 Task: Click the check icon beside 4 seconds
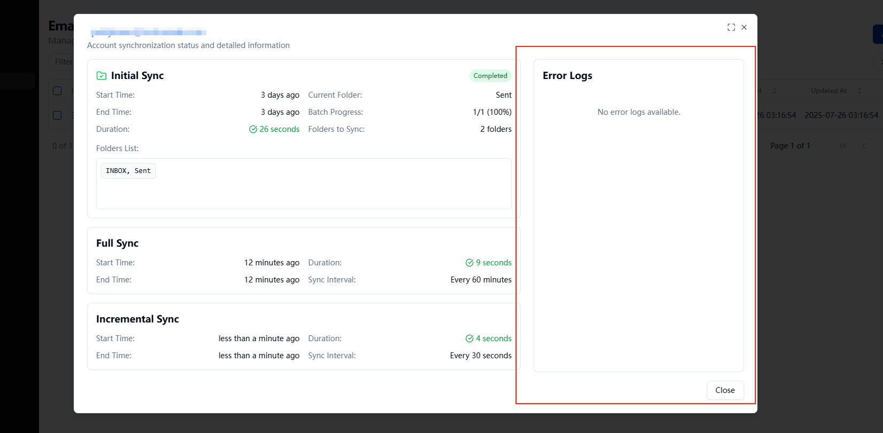pyautogui.click(x=470, y=338)
